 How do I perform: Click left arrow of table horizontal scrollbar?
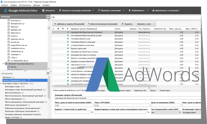(53, 86)
